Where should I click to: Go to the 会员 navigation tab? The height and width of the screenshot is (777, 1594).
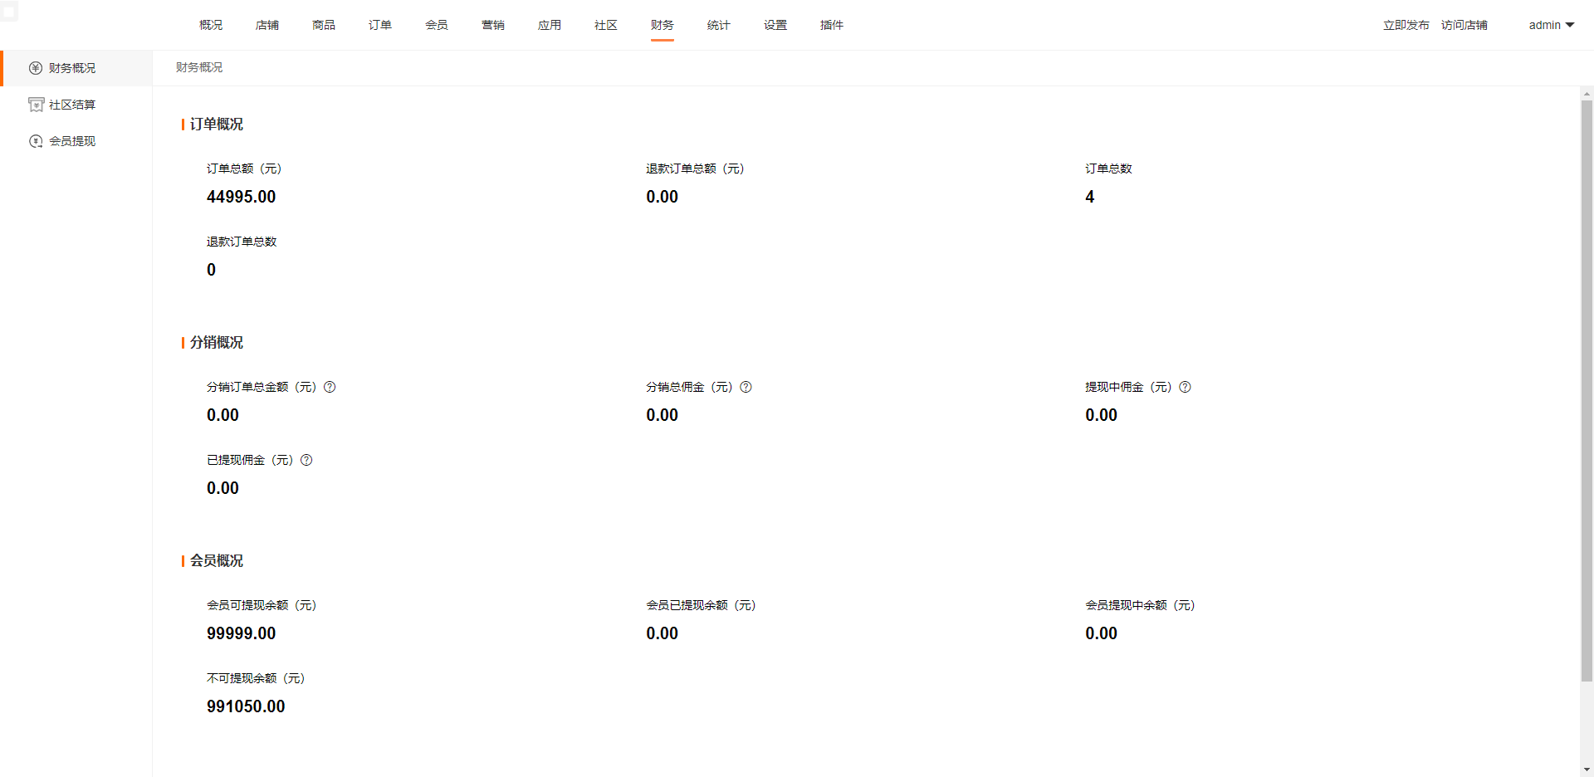pyautogui.click(x=437, y=25)
